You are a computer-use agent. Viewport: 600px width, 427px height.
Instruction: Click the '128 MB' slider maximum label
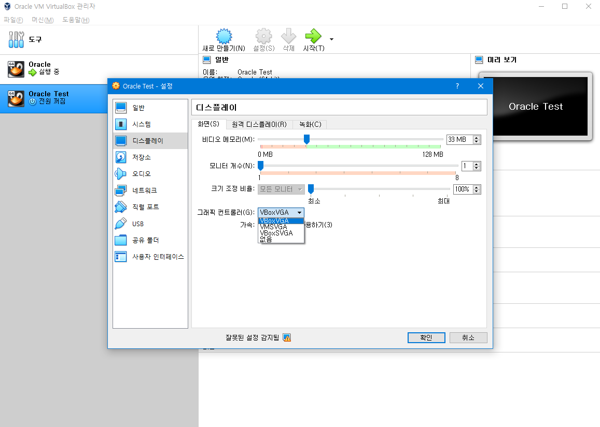(433, 154)
